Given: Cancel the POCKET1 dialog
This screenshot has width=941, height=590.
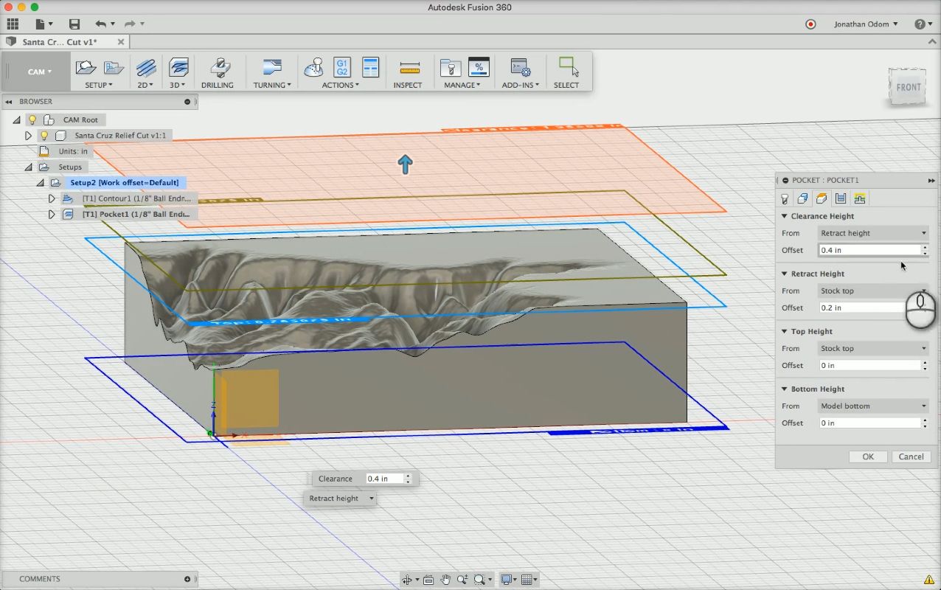Looking at the screenshot, I should [x=912, y=456].
